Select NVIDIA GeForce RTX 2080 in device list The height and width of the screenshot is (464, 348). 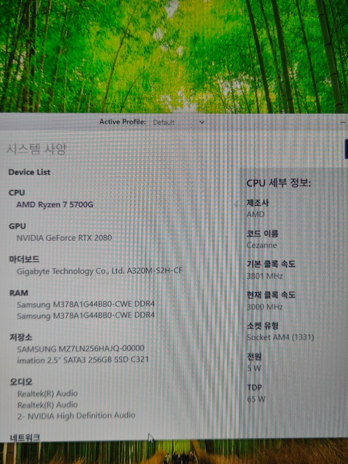click(64, 238)
